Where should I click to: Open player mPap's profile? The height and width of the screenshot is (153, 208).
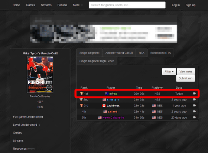click(113, 93)
